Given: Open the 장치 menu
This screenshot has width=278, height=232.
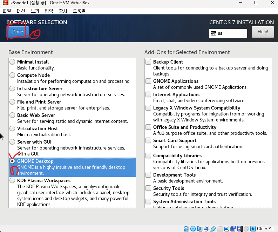Looking at the screenshot, I should pyautogui.click(x=63, y=11).
